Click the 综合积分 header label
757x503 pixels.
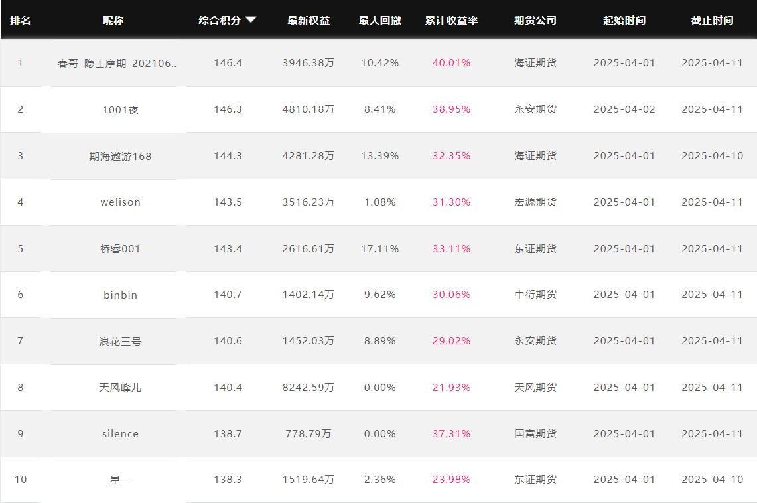pos(220,21)
